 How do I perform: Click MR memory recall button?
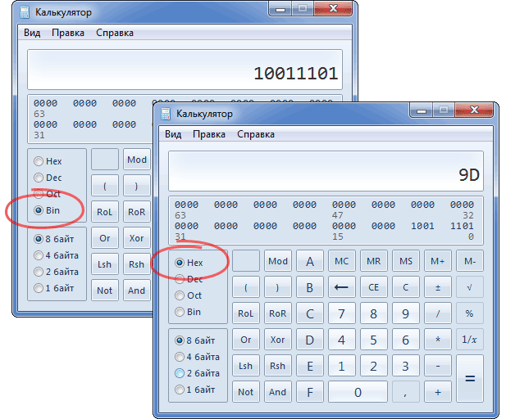pos(373,261)
